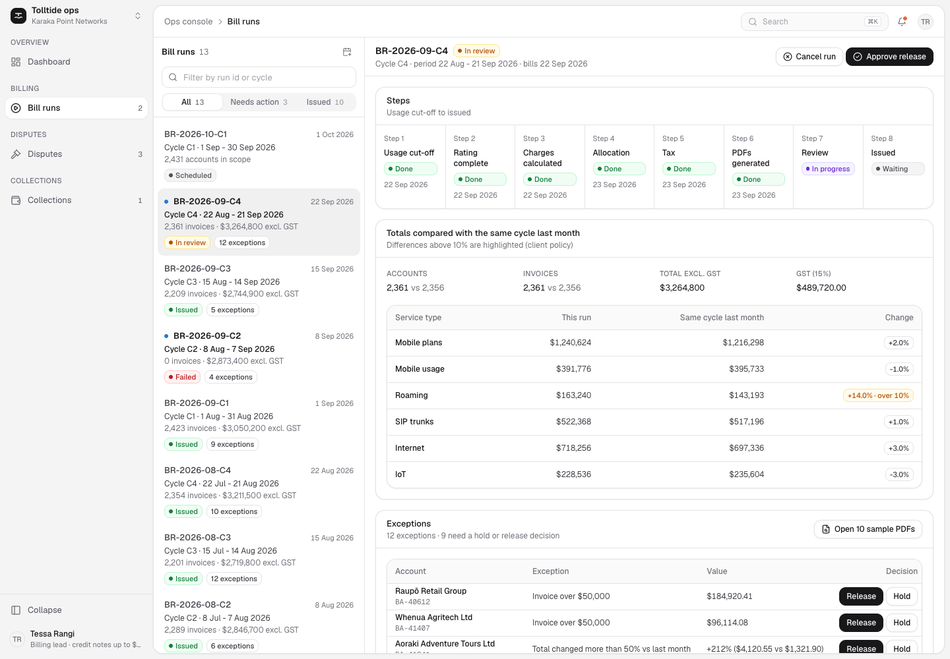Viewport: 950px width, 659px height.
Task: Click the Roaming +14.0% over 10% badge
Action: coord(878,395)
